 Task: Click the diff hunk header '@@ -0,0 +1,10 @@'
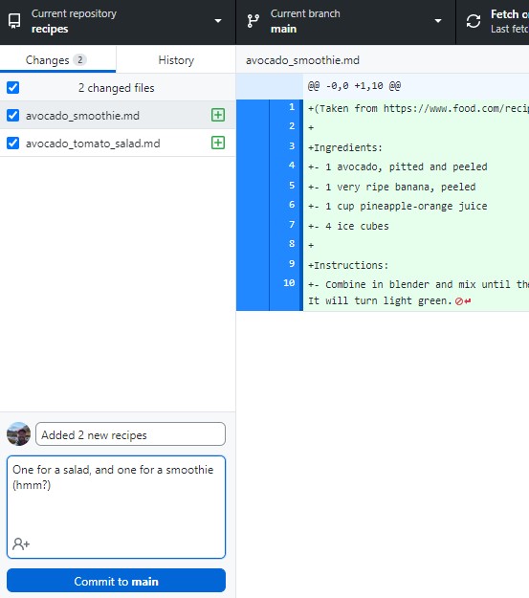point(354,86)
